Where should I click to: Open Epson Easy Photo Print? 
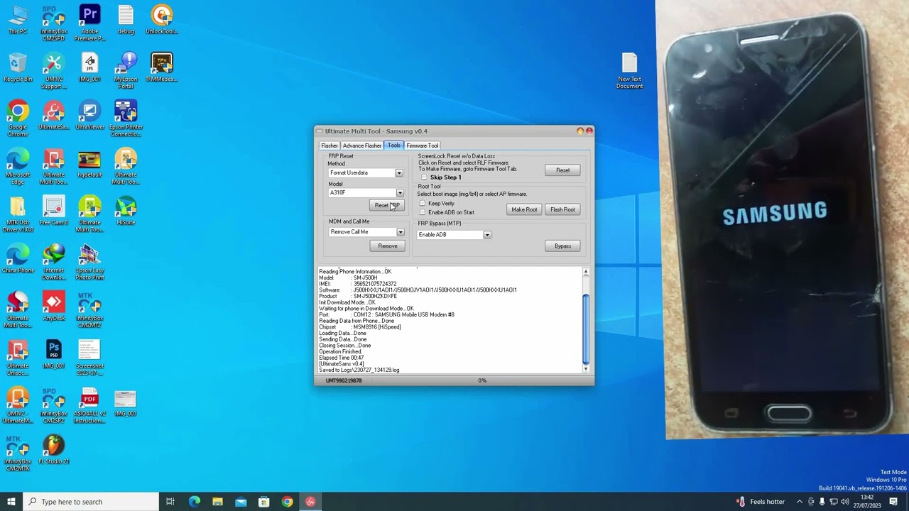click(x=90, y=261)
